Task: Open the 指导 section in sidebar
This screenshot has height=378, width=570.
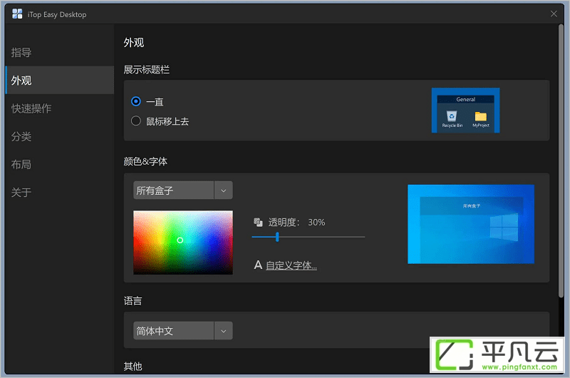Action: tap(60, 52)
